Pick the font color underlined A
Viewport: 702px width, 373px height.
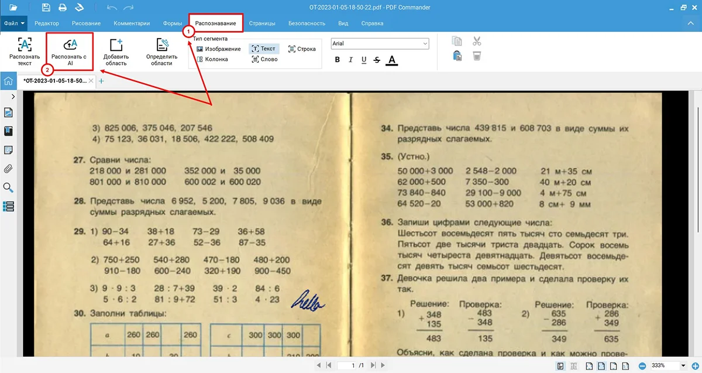coord(391,60)
